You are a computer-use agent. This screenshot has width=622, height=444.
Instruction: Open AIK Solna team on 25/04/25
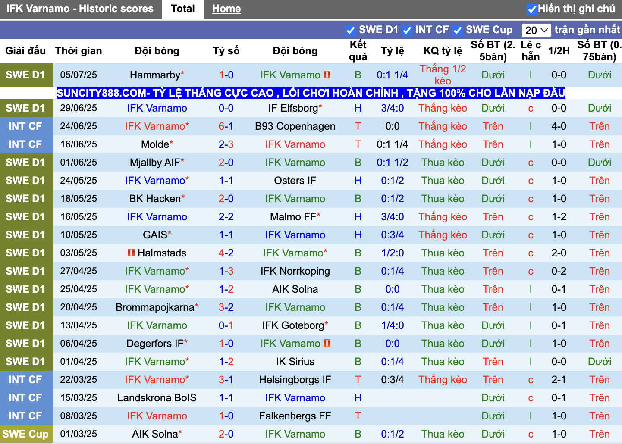[x=295, y=289]
